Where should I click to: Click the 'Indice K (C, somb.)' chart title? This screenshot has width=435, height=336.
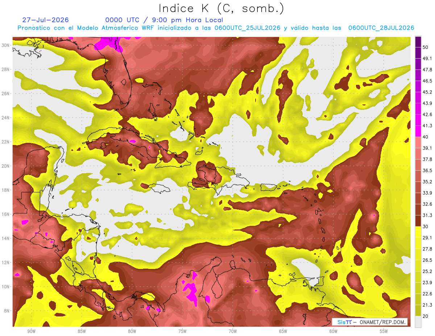[221, 8]
